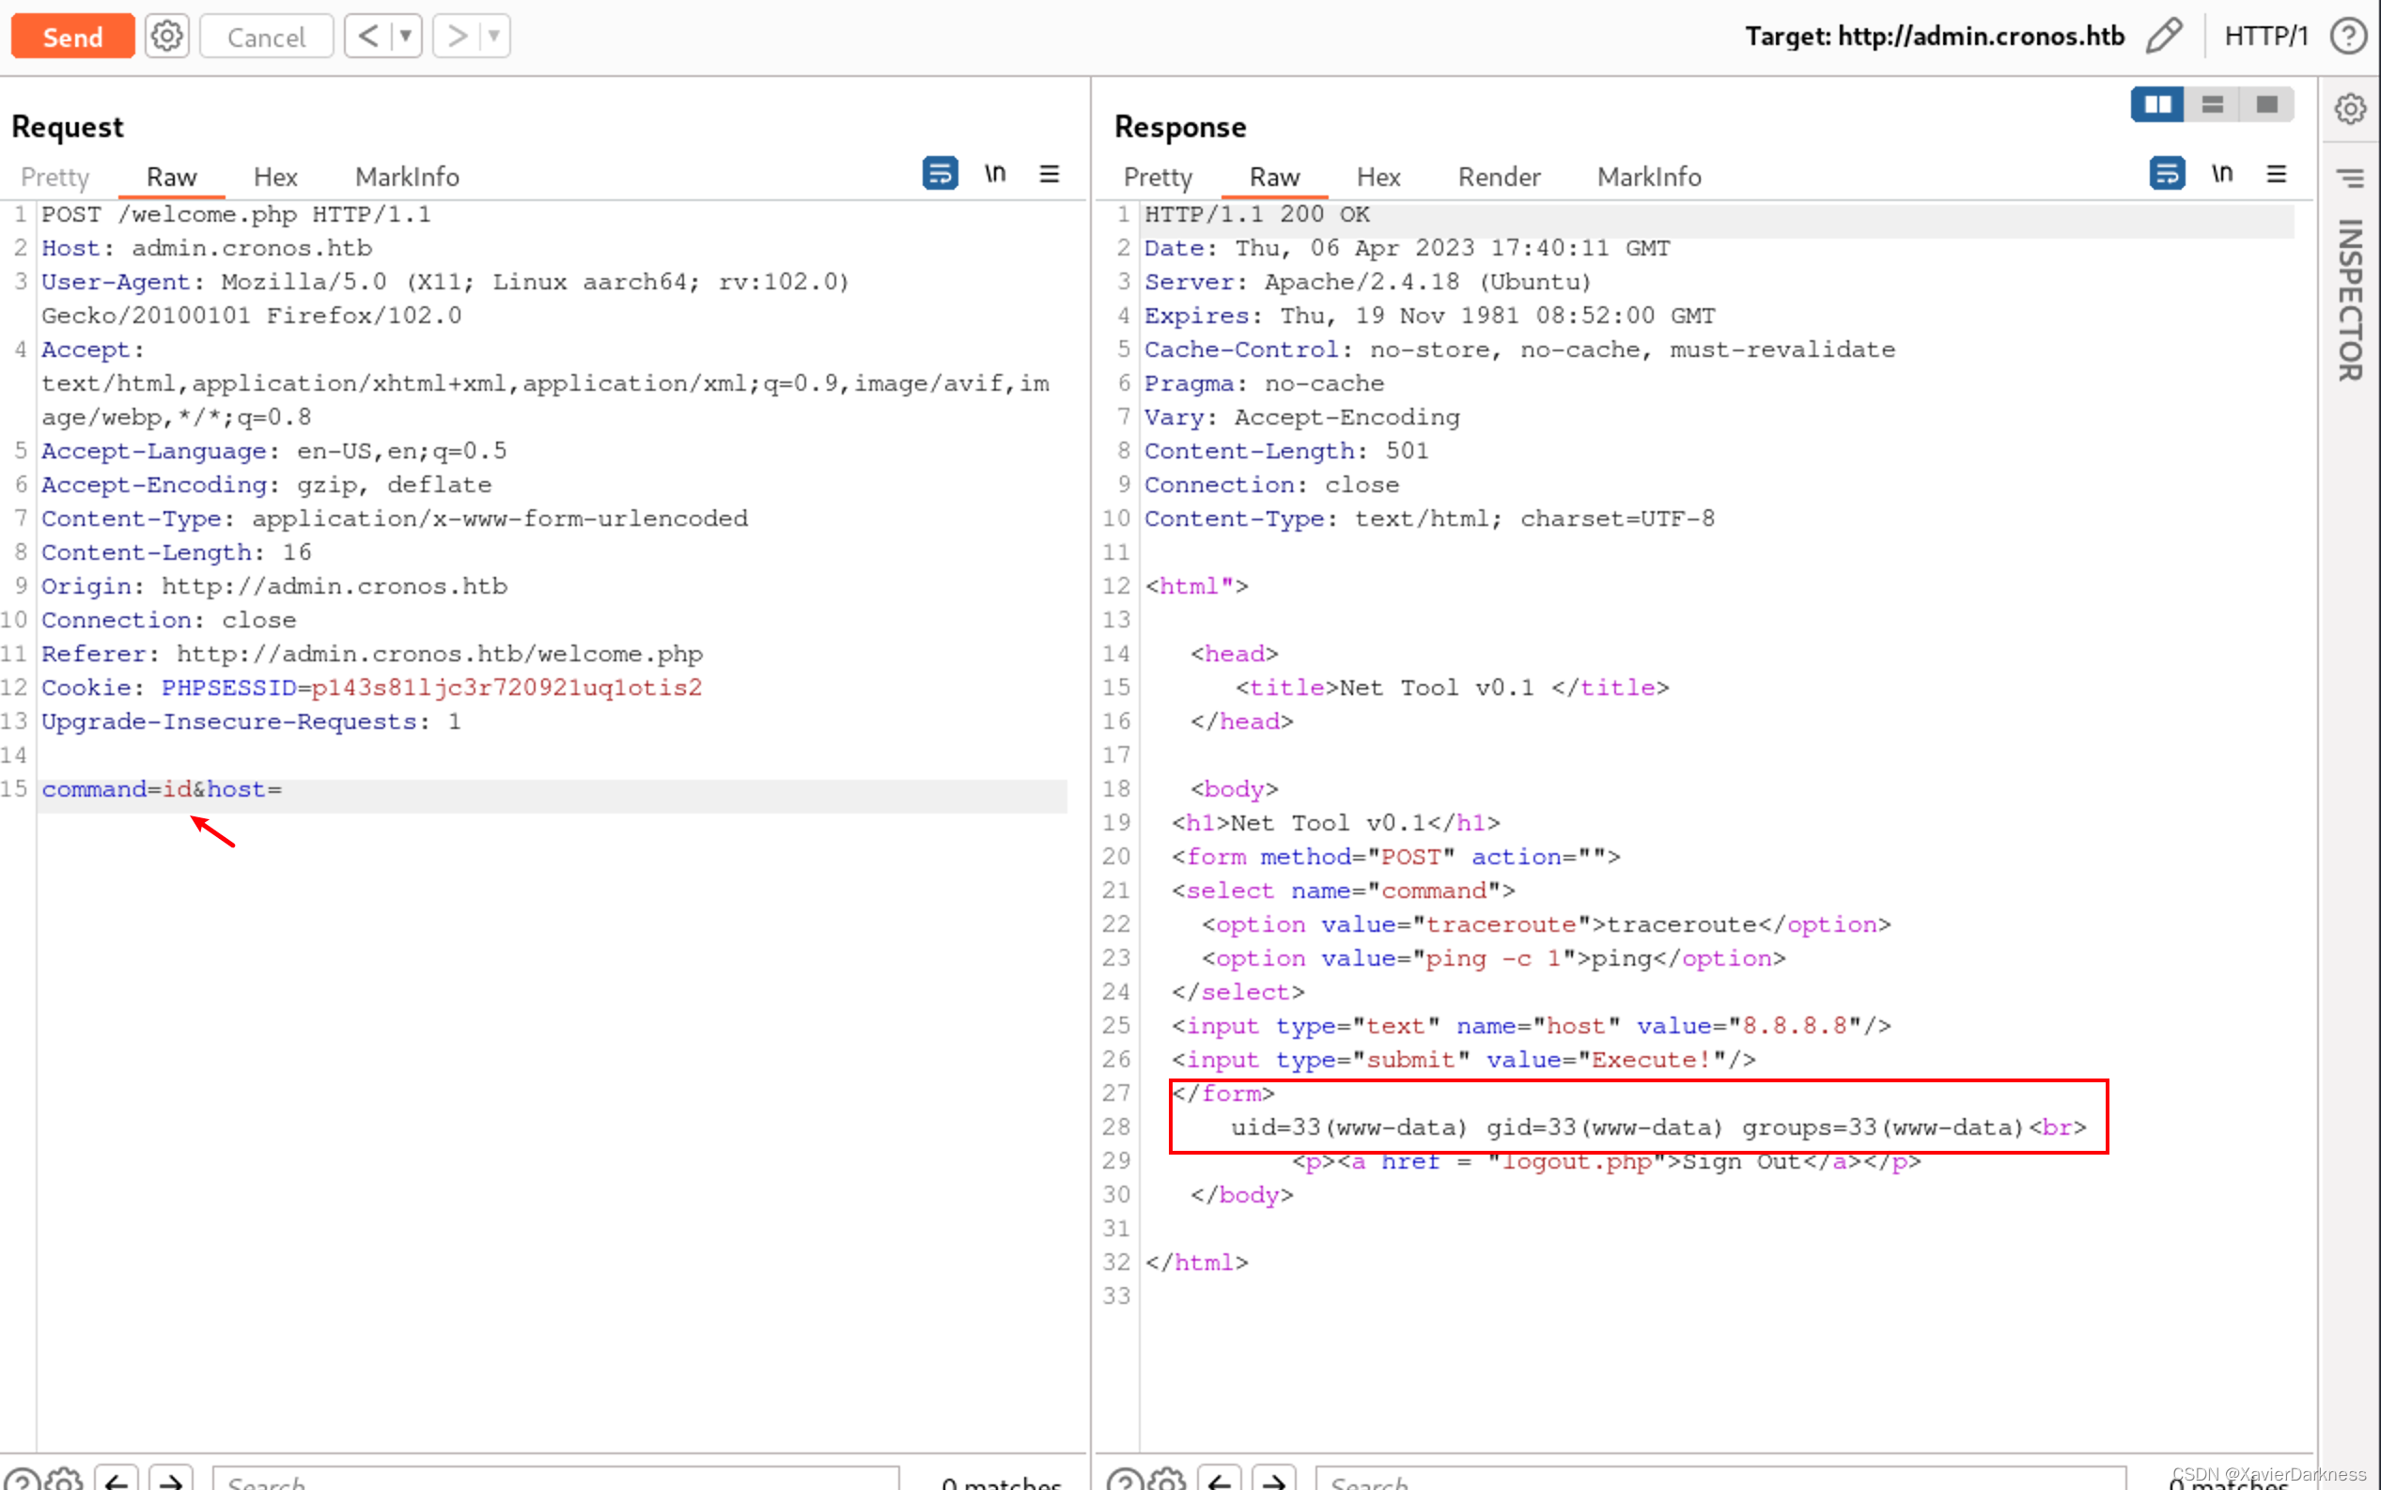
Task: Click the title Net Tool v0.1 line
Action: tap(1453, 688)
